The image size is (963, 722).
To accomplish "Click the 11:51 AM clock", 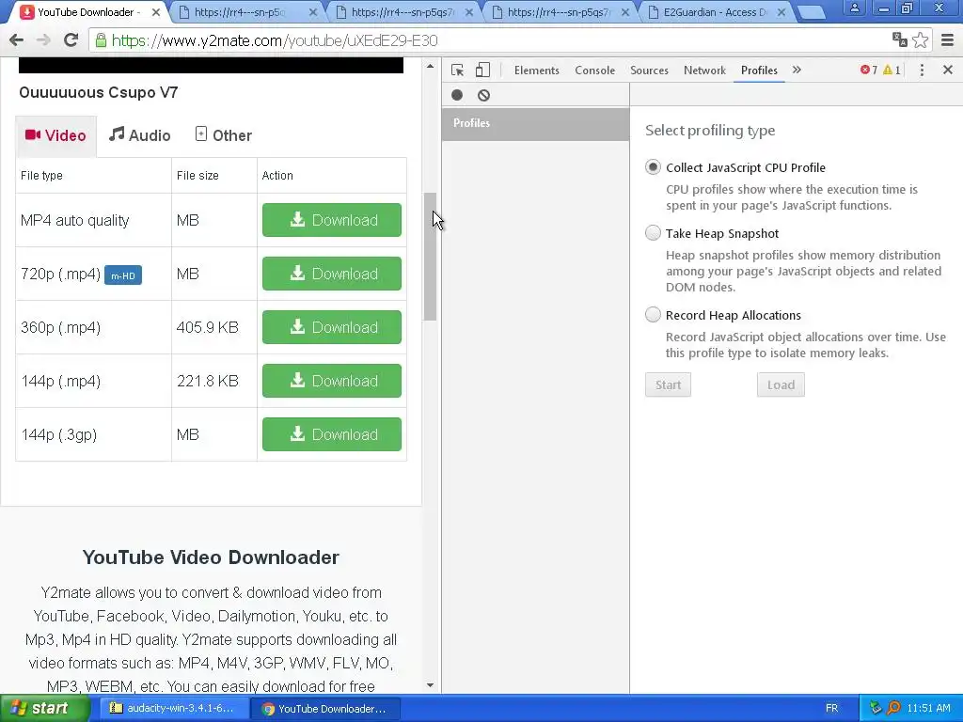I will click(928, 709).
